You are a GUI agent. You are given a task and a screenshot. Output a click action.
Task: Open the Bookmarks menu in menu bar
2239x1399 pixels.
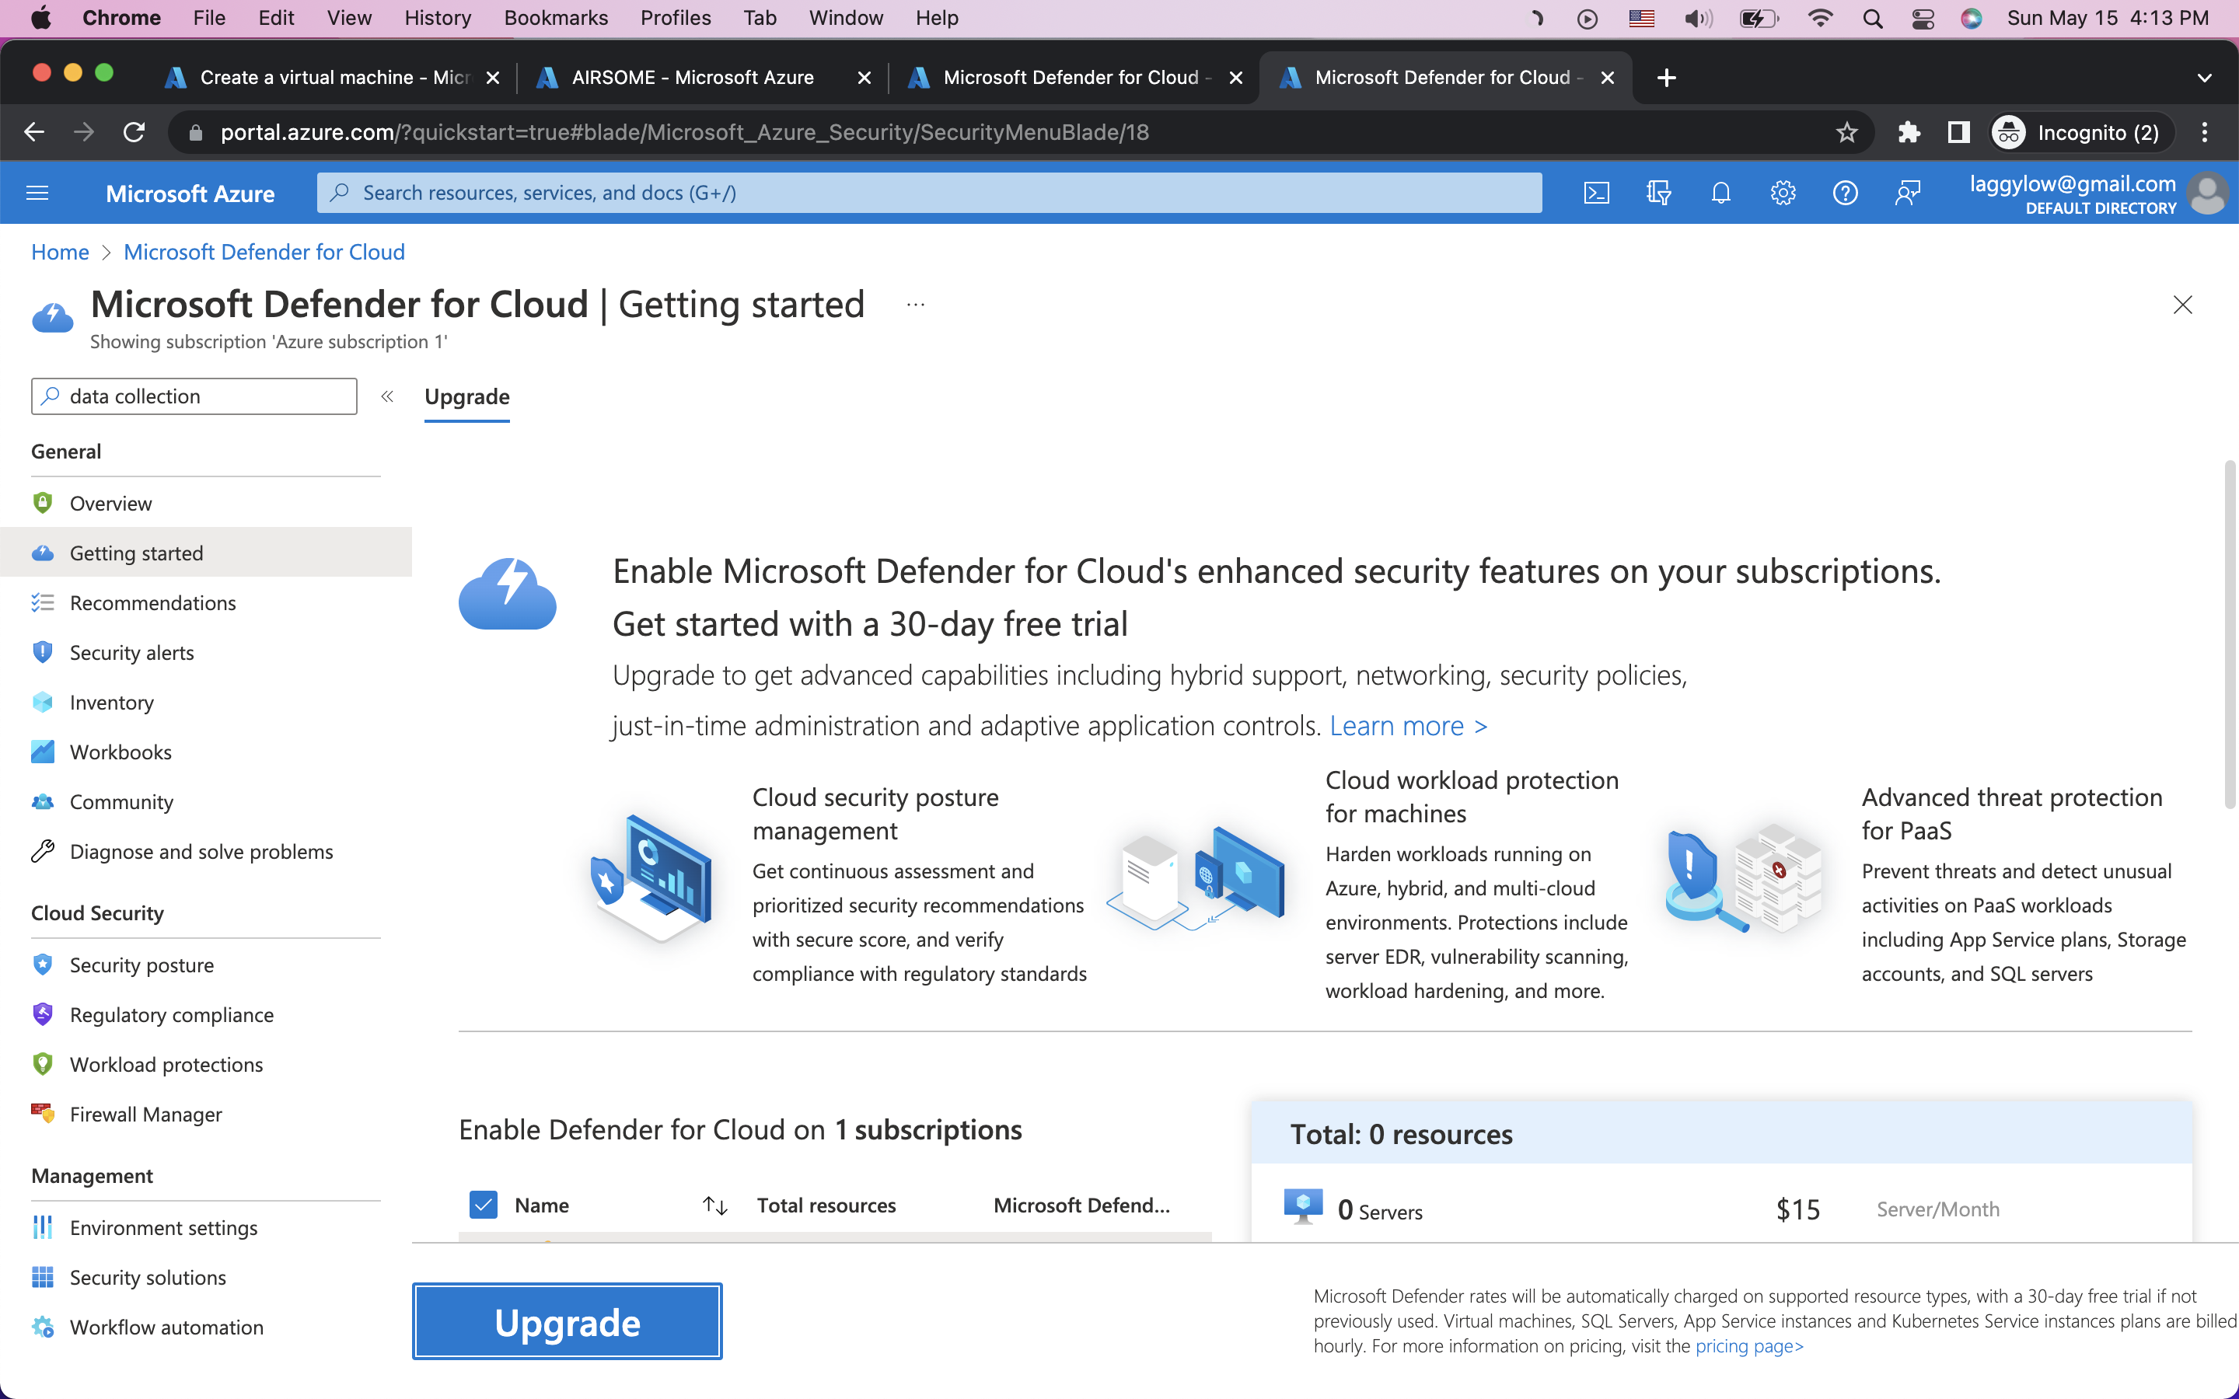click(x=555, y=18)
